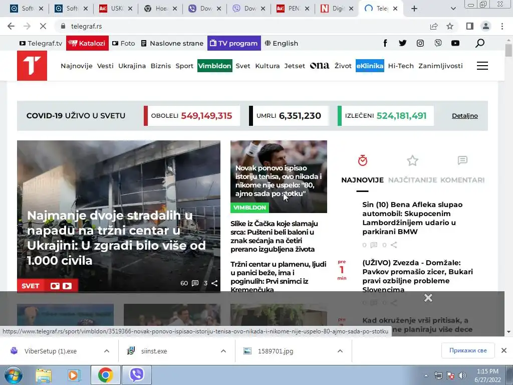Switch site to English

pyautogui.click(x=282, y=43)
